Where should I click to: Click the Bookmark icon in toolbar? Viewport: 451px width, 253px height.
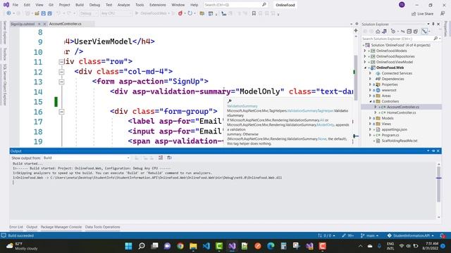point(254,13)
